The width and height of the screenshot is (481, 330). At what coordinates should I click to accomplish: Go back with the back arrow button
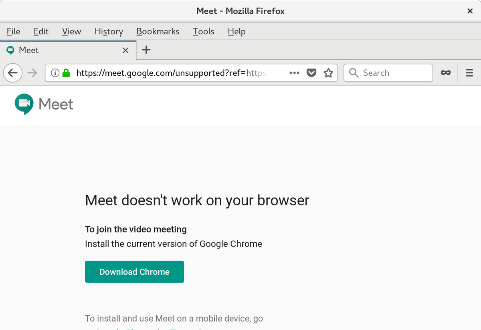pos(13,73)
